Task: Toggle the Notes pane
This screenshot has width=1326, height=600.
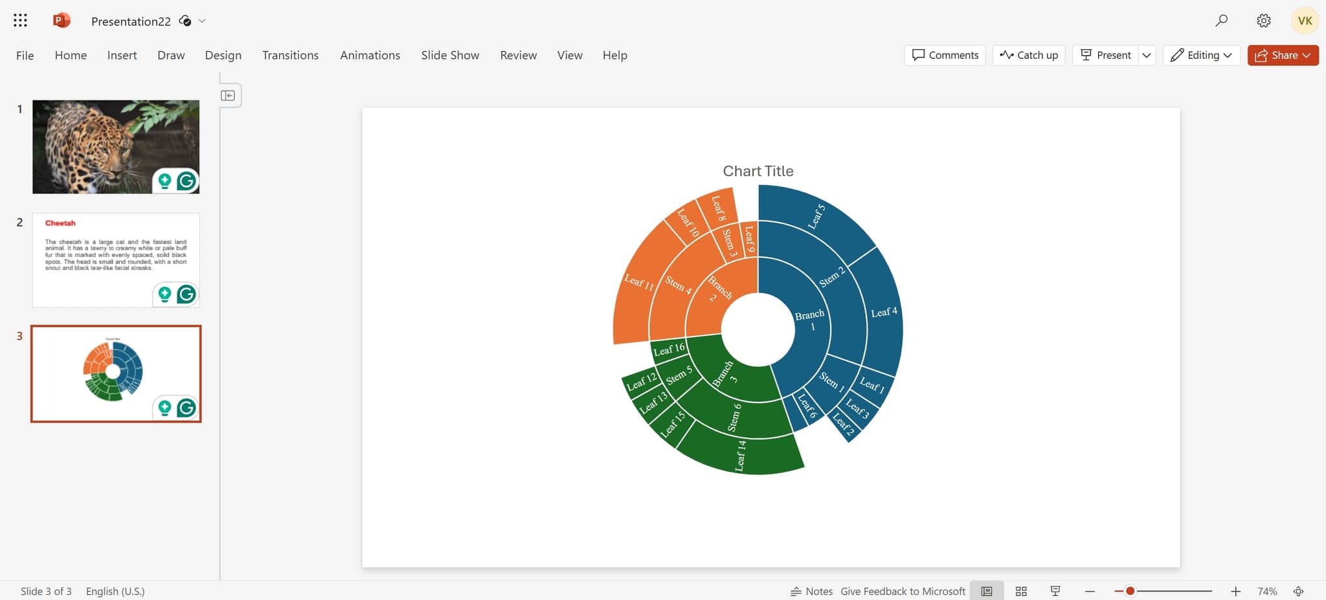Action: pyautogui.click(x=811, y=591)
